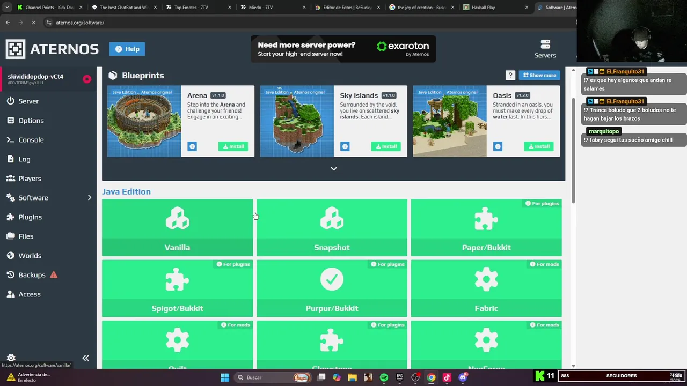The width and height of the screenshot is (687, 386).
Task: Click the page vertical scrollbar
Action: click(x=573, y=150)
